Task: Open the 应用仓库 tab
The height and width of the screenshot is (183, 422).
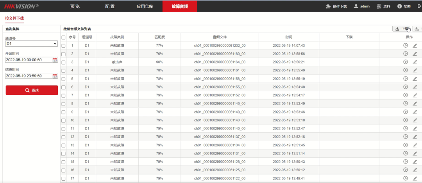Action: tap(145, 6)
